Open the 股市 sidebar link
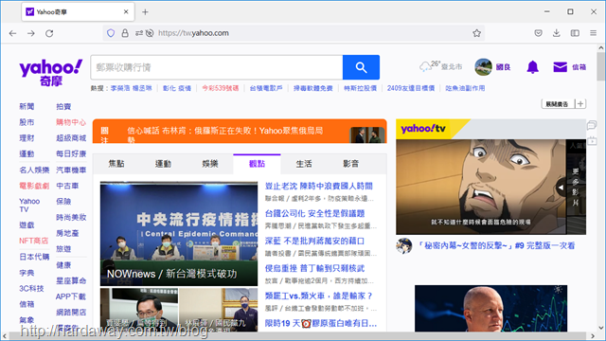Screen dimensions: 606x341 pyautogui.click(x=27, y=122)
